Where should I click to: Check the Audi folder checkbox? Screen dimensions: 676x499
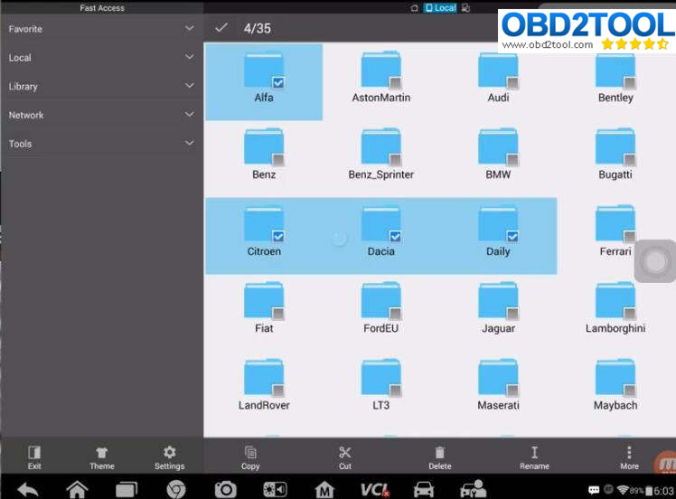pos(512,82)
